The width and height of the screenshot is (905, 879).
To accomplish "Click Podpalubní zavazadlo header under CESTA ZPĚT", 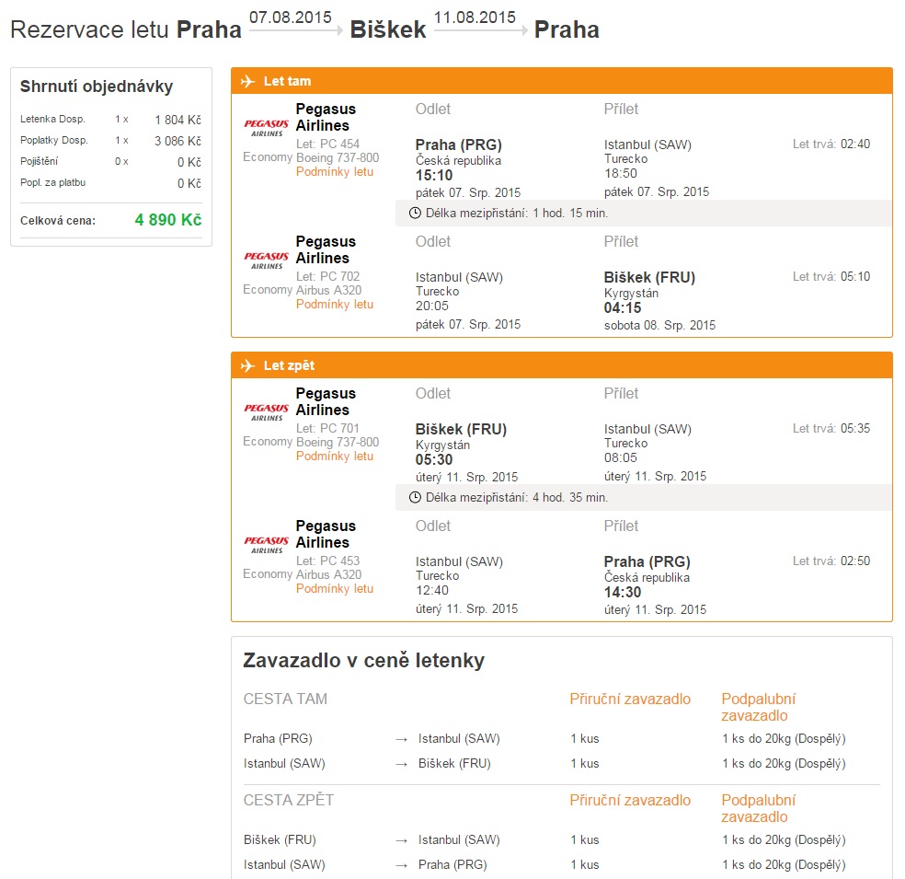I will pos(759,808).
